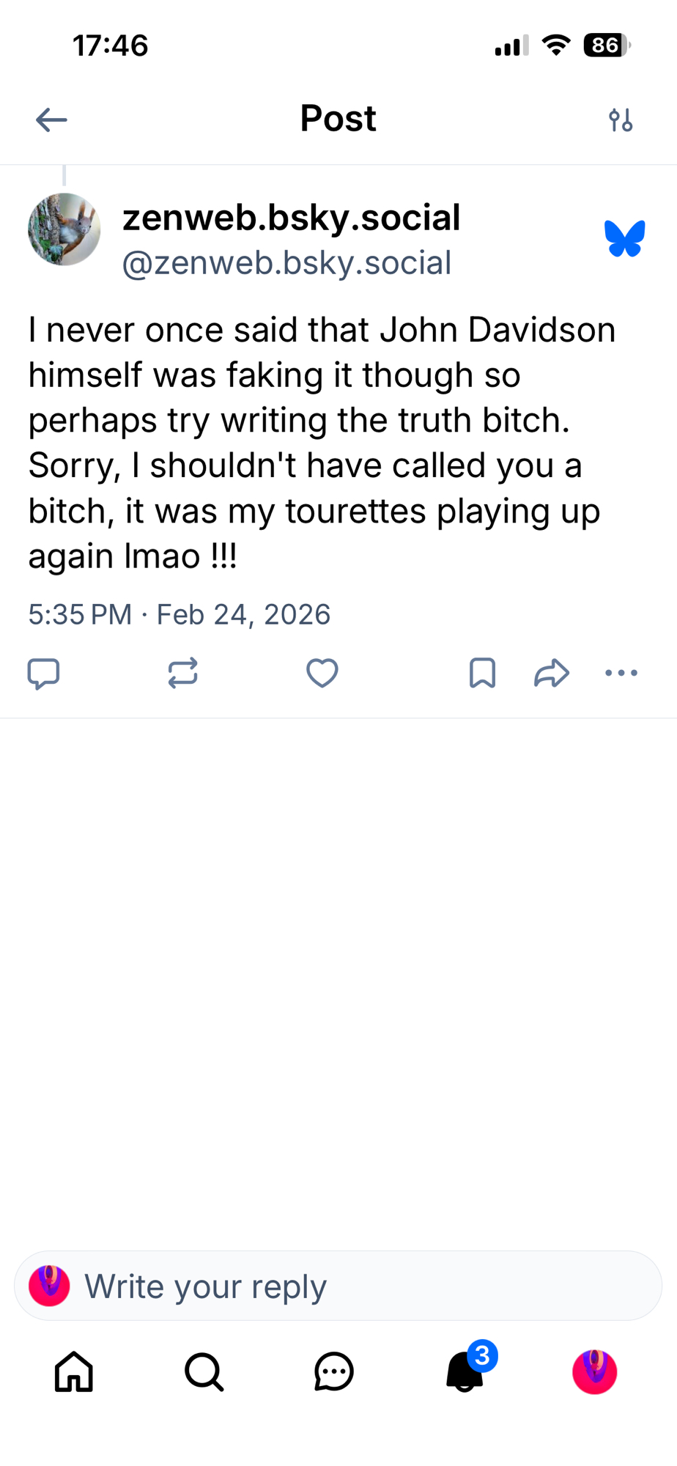Open my profile tab avatar
Screen dimensions: 677x1466
coord(594,1371)
